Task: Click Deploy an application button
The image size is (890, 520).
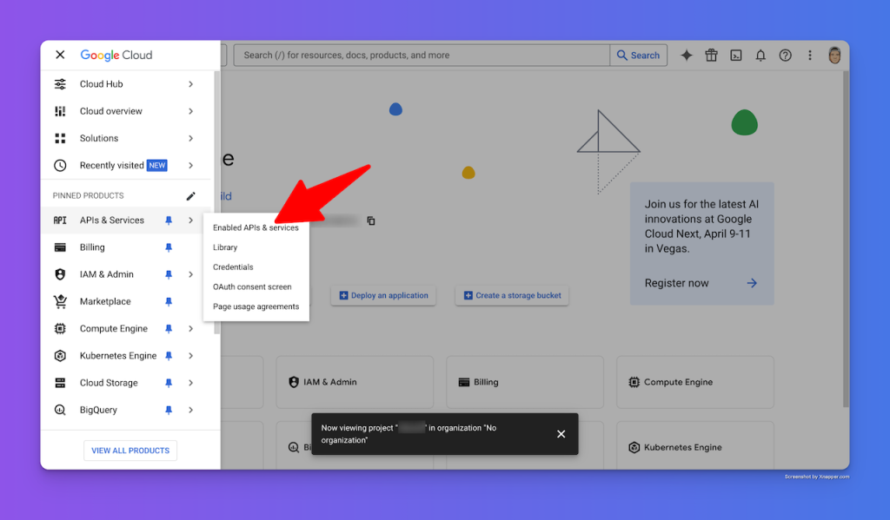Action: pos(383,295)
